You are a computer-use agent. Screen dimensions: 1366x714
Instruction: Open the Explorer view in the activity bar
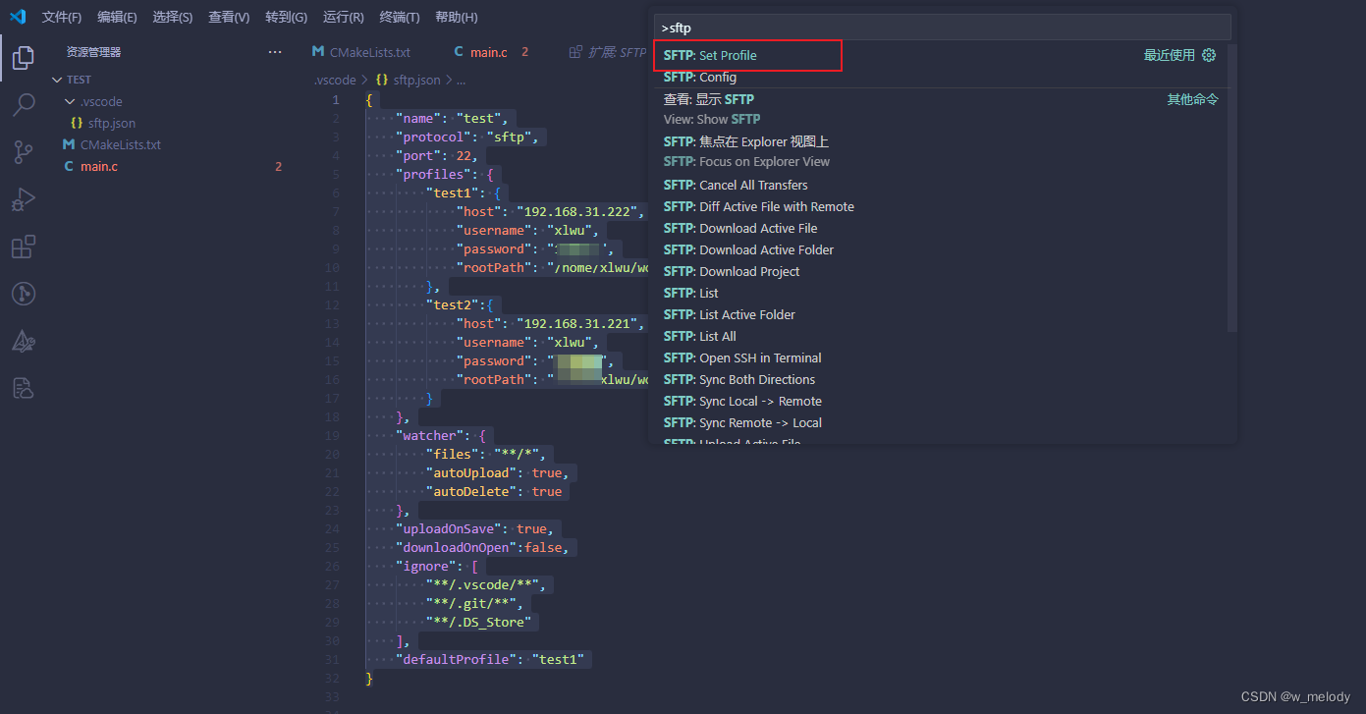click(23, 57)
